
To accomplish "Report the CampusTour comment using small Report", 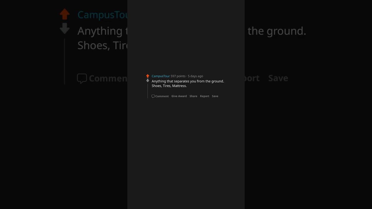I will click(x=205, y=96).
